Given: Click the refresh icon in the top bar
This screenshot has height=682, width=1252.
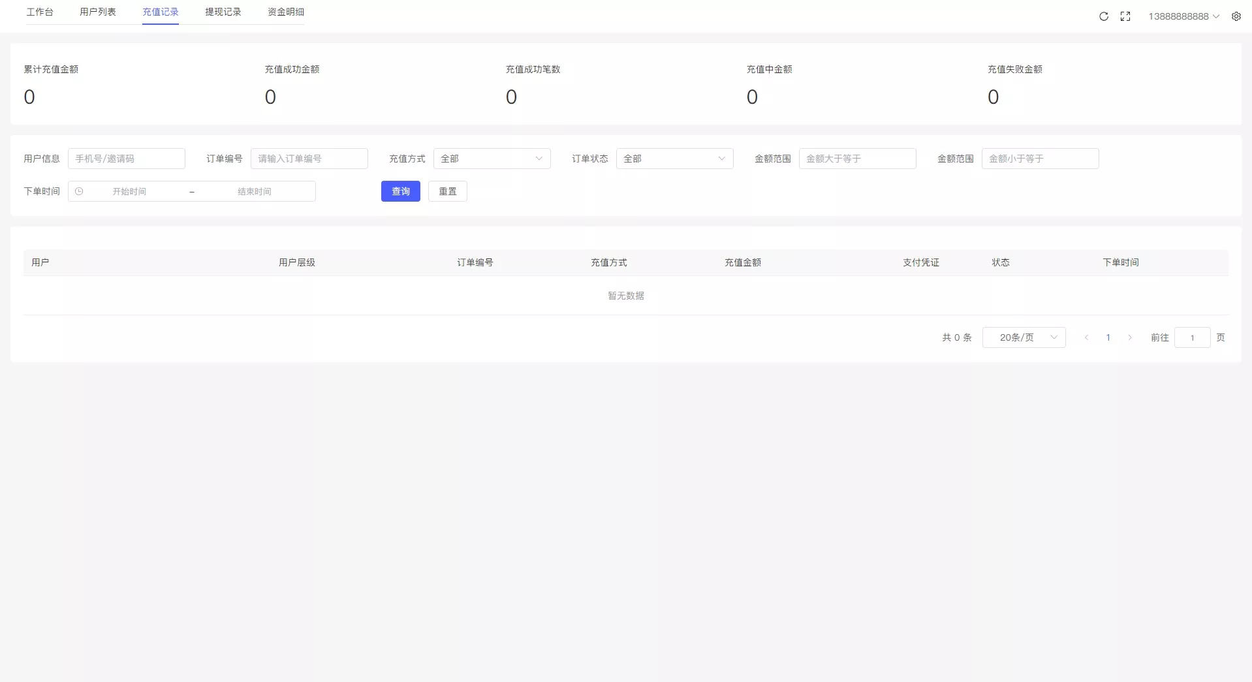Looking at the screenshot, I should point(1103,16).
